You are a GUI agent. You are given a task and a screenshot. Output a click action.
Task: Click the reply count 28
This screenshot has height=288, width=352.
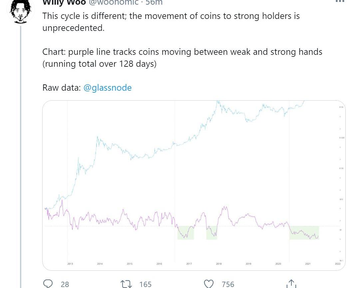[65, 284]
